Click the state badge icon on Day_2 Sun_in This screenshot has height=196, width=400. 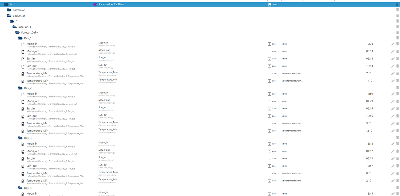pos(269,108)
